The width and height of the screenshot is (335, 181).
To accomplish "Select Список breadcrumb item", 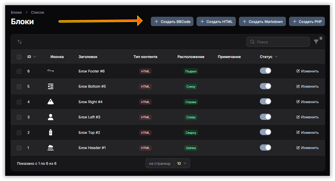I will click(x=38, y=12).
